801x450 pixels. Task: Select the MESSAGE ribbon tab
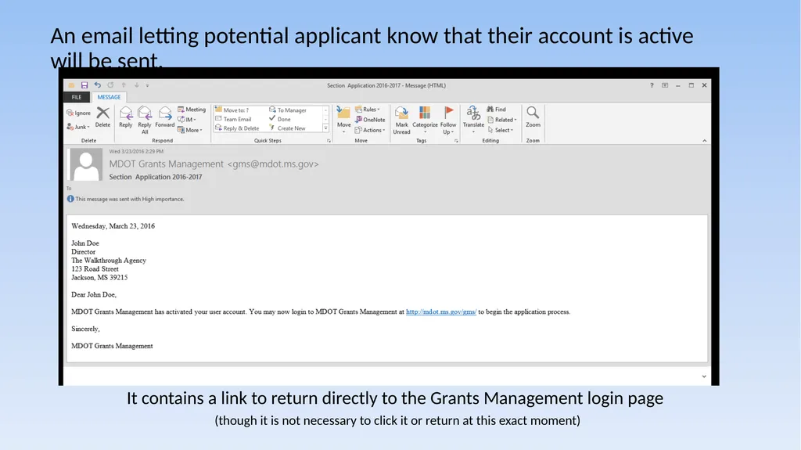pyautogui.click(x=109, y=97)
